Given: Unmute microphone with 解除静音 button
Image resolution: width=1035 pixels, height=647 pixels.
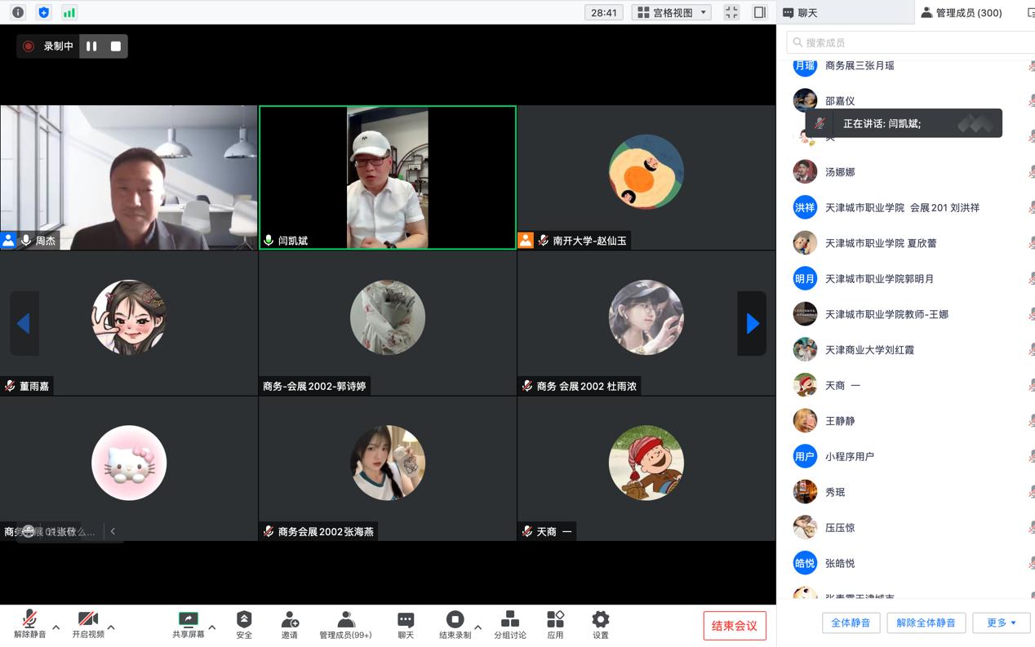Looking at the screenshot, I should 29,624.
